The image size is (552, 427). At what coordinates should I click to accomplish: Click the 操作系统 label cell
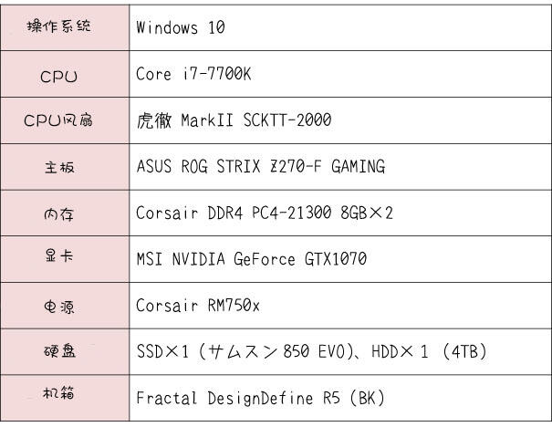[65, 27]
